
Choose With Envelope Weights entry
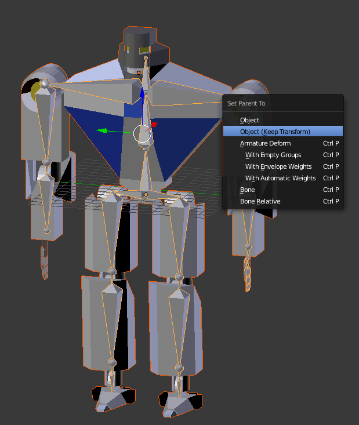pyautogui.click(x=278, y=166)
